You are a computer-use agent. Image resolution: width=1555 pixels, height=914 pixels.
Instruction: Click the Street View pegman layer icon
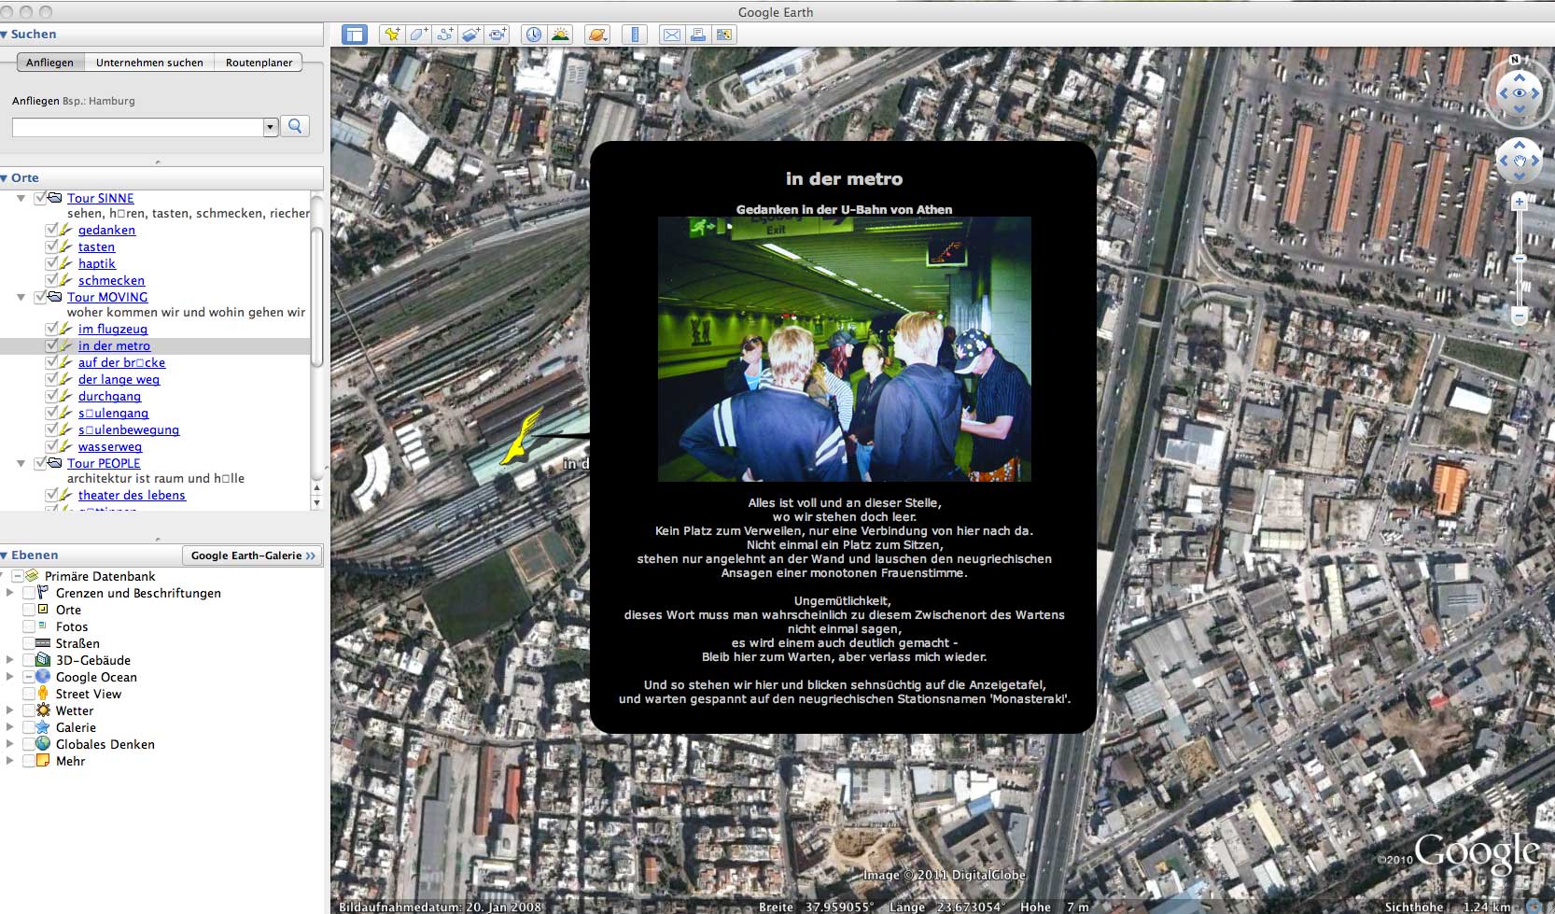[43, 694]
